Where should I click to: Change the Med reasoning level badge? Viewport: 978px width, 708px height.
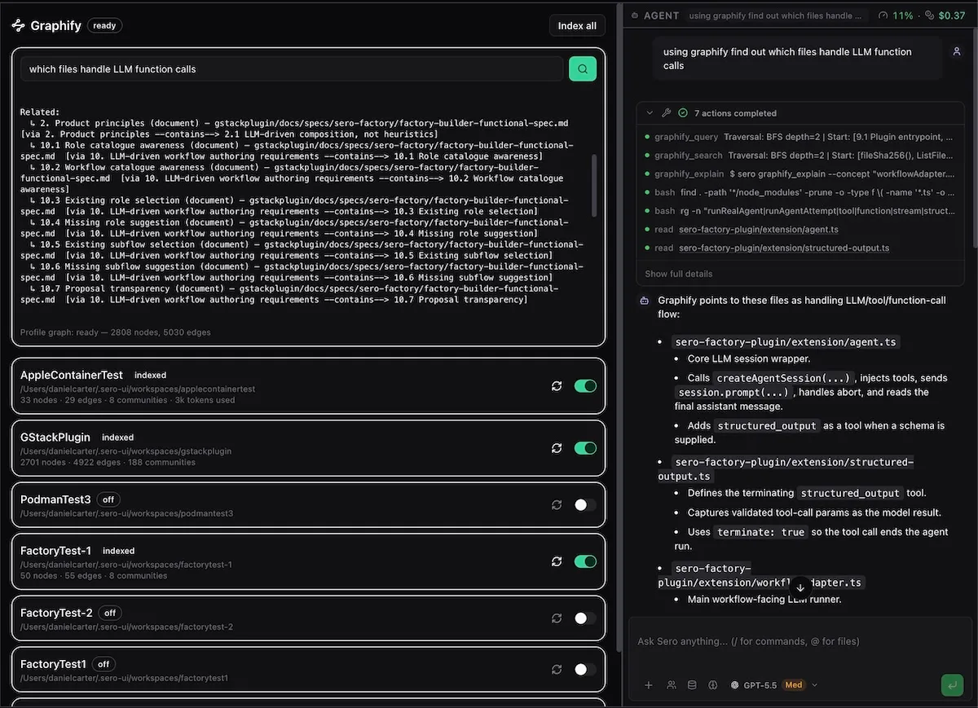(794, 685)
